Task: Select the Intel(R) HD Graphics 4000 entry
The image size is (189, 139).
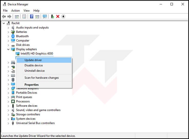Action: [x=37, y=54]
